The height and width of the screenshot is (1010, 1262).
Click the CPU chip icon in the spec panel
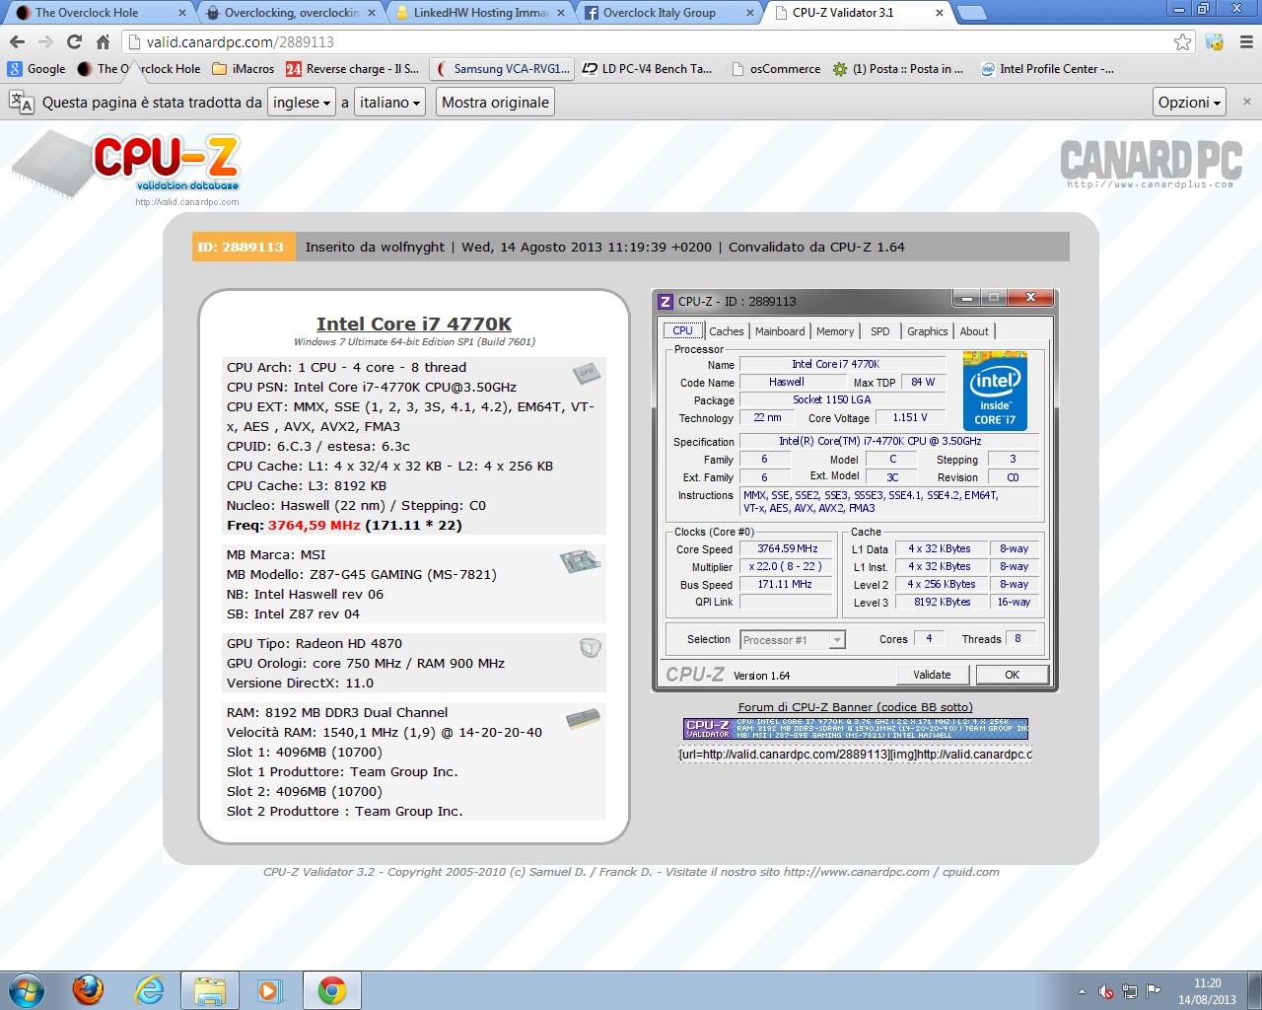tap(587, 373)
